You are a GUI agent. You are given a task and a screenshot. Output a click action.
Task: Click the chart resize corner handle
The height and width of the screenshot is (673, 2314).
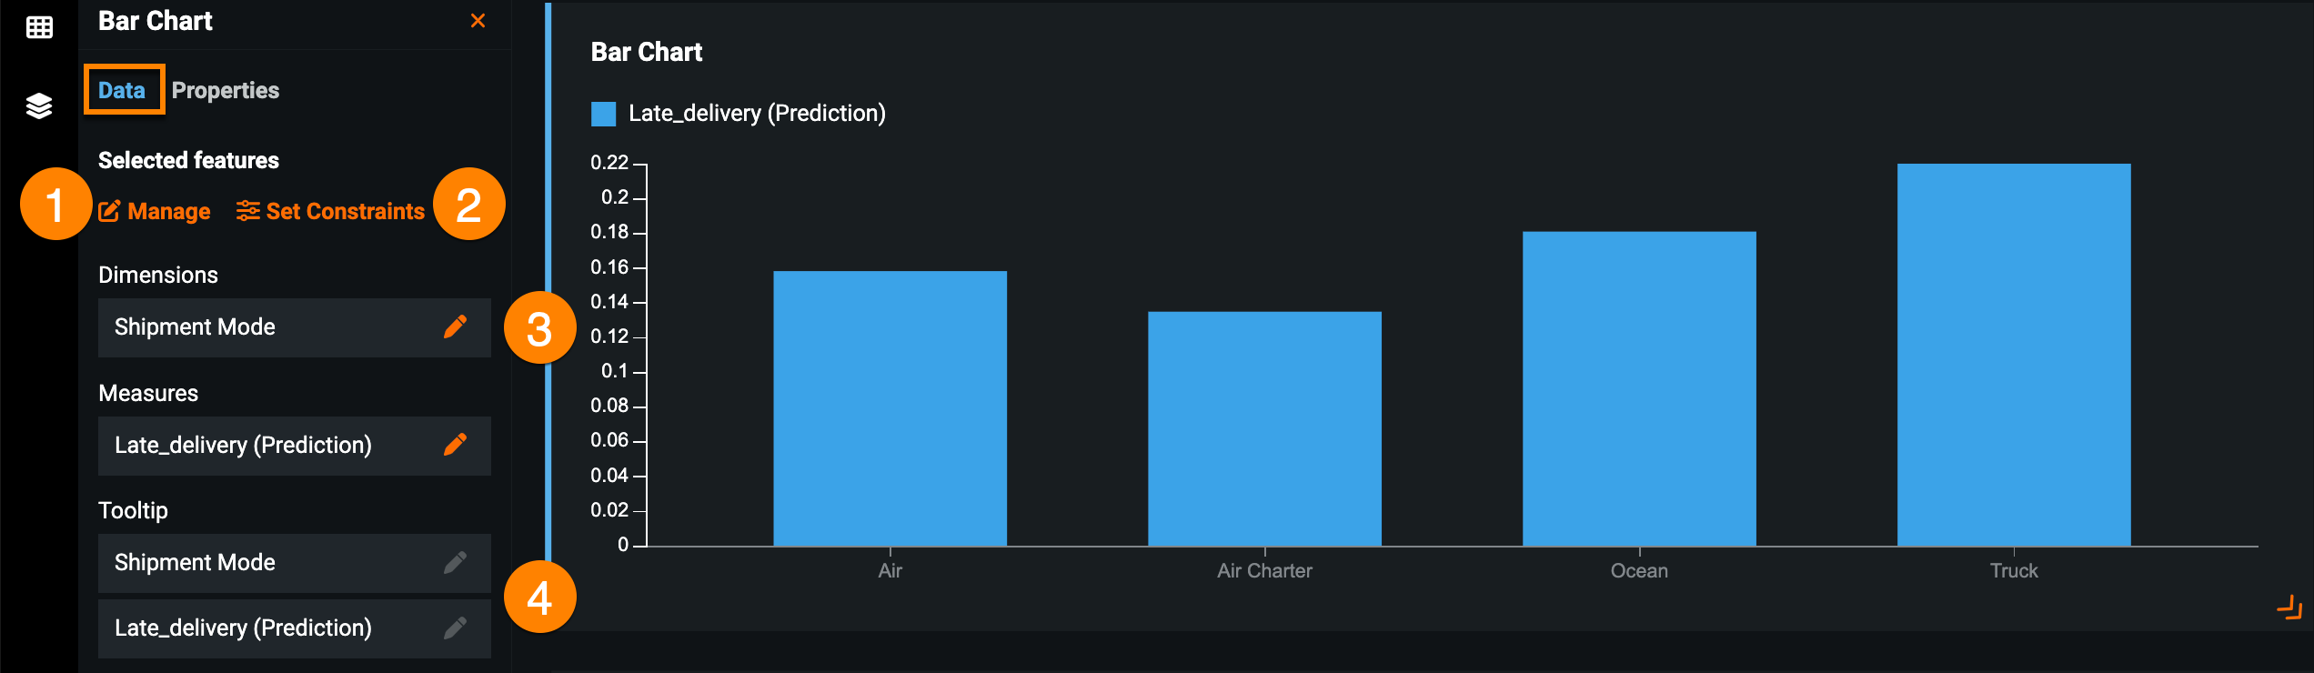(x=2289, y=607)
